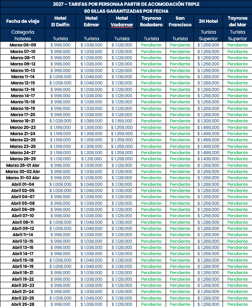
Task: Select the 'Tayrona del Mar' column header
Action: pos(237,21)
